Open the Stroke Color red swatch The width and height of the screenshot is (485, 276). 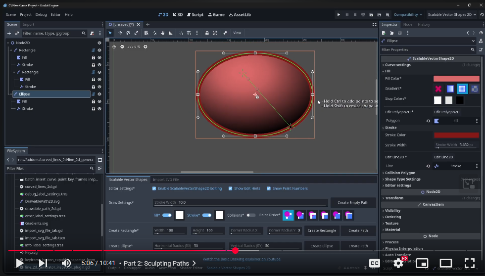[456, 135]
